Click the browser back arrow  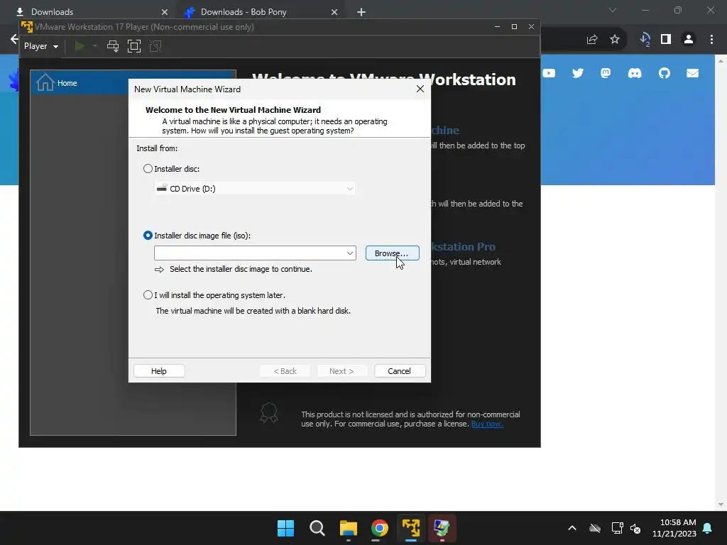coord(14,39)
